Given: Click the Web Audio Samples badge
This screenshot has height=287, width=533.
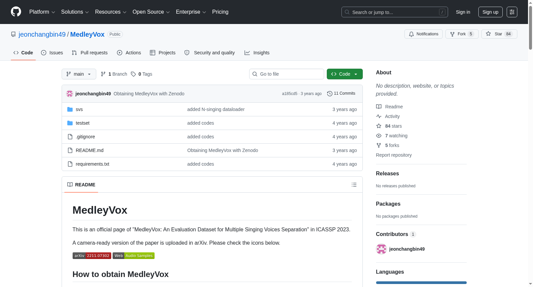Looking at the screenshot, I should [134, 256].
